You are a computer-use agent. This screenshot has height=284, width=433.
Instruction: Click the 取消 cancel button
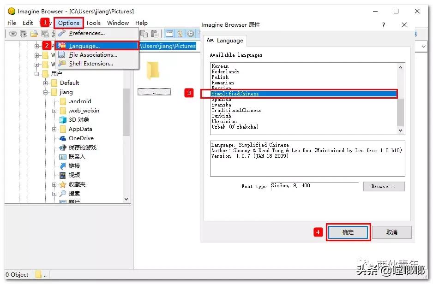pos(391,232)
